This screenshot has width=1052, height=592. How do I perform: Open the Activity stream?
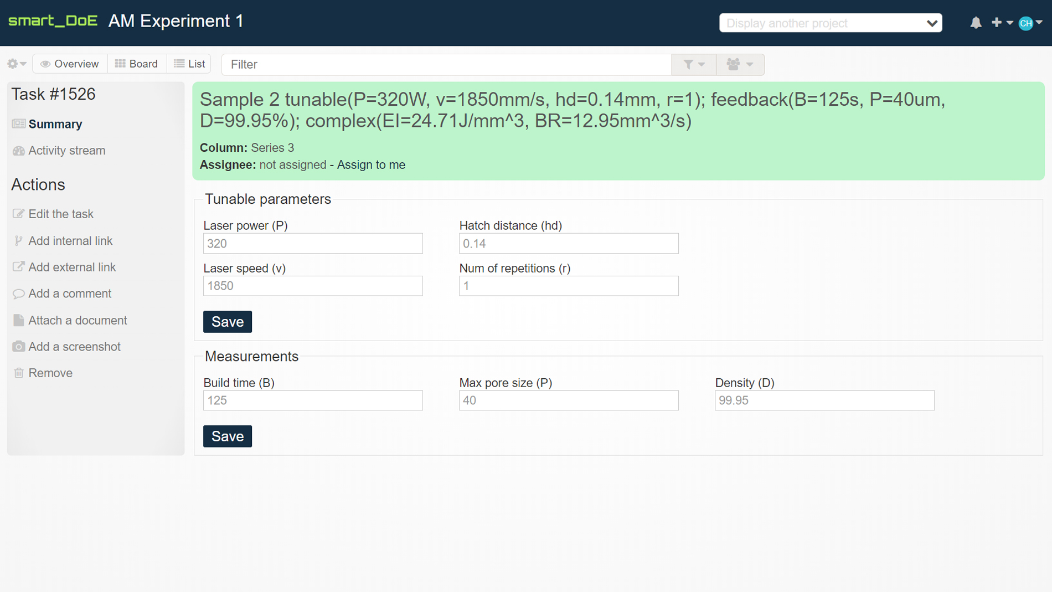[x=67, y=151]
